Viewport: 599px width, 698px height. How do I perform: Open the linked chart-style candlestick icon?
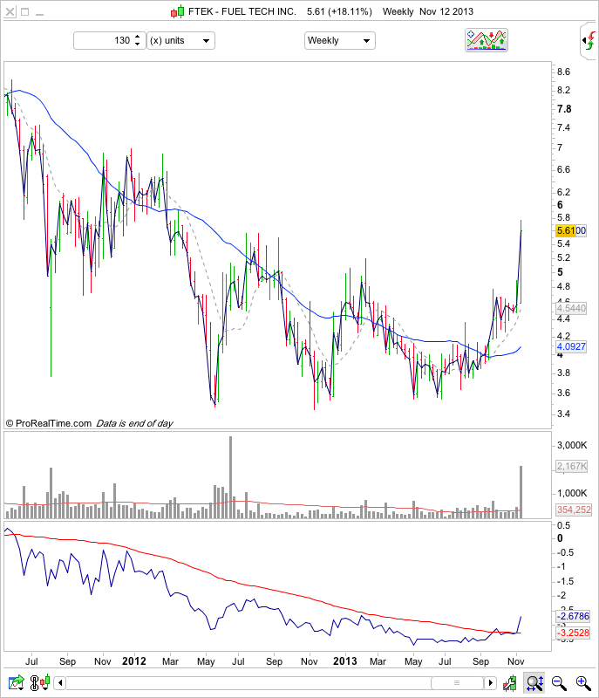click(x=39, y=682)
